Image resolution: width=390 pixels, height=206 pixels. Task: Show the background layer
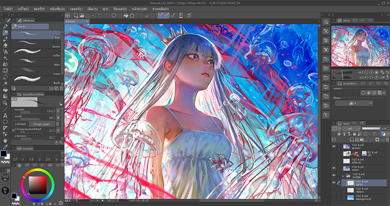334,198
